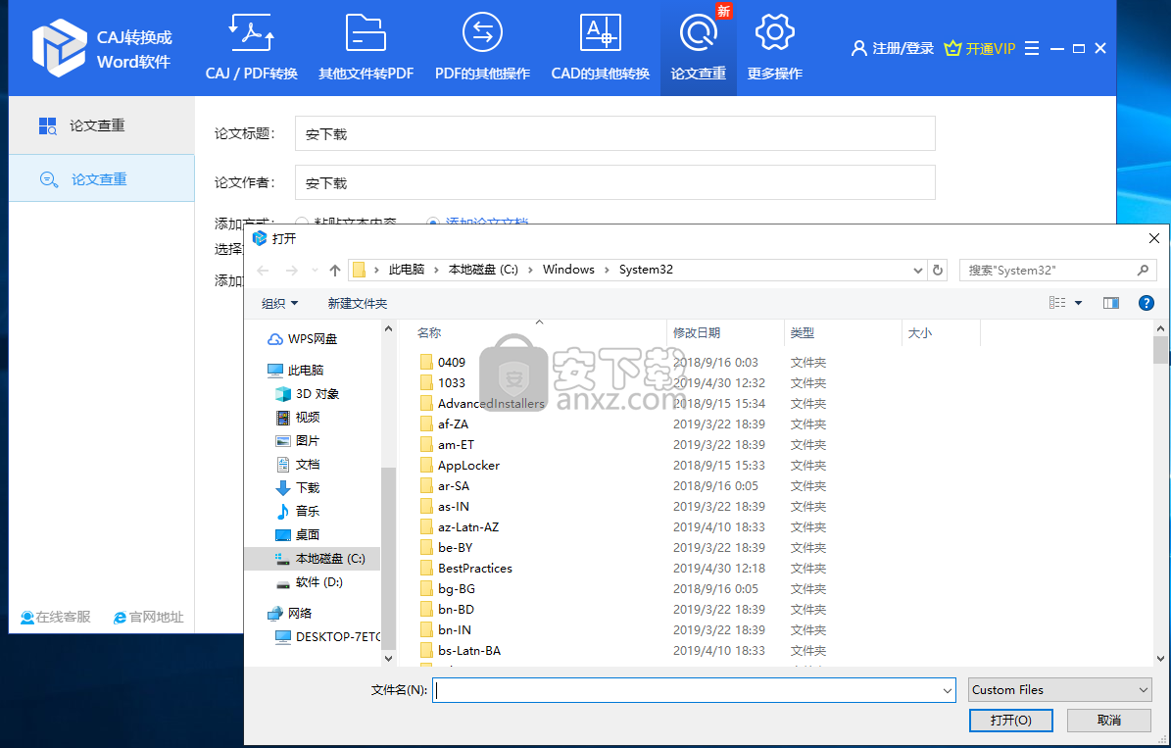
Task: Click 此电脑 in the address breadcrumb
Action: pos(407,270)
